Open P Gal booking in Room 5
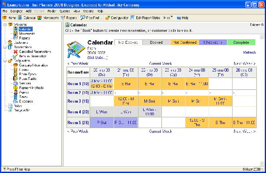 tap(102, 122)
